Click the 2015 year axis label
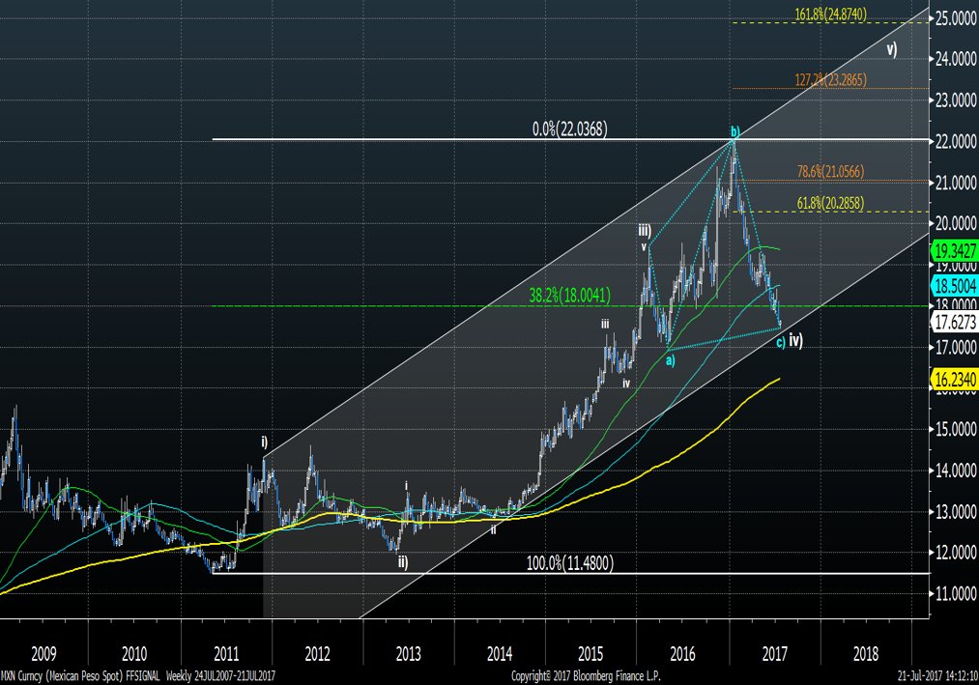This screenshot has height=685, width=979. pos(590,654)
